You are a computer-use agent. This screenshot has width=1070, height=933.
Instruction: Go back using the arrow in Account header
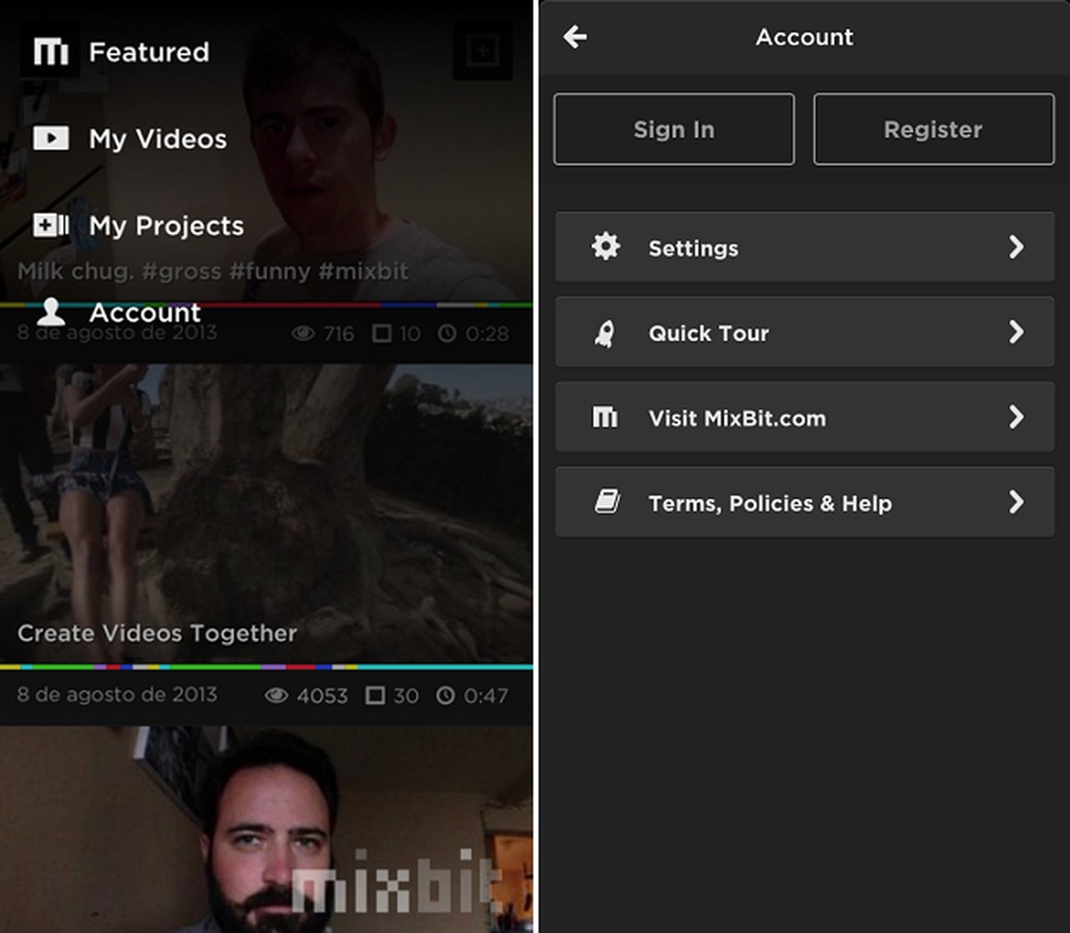click(x=575, y=37)
